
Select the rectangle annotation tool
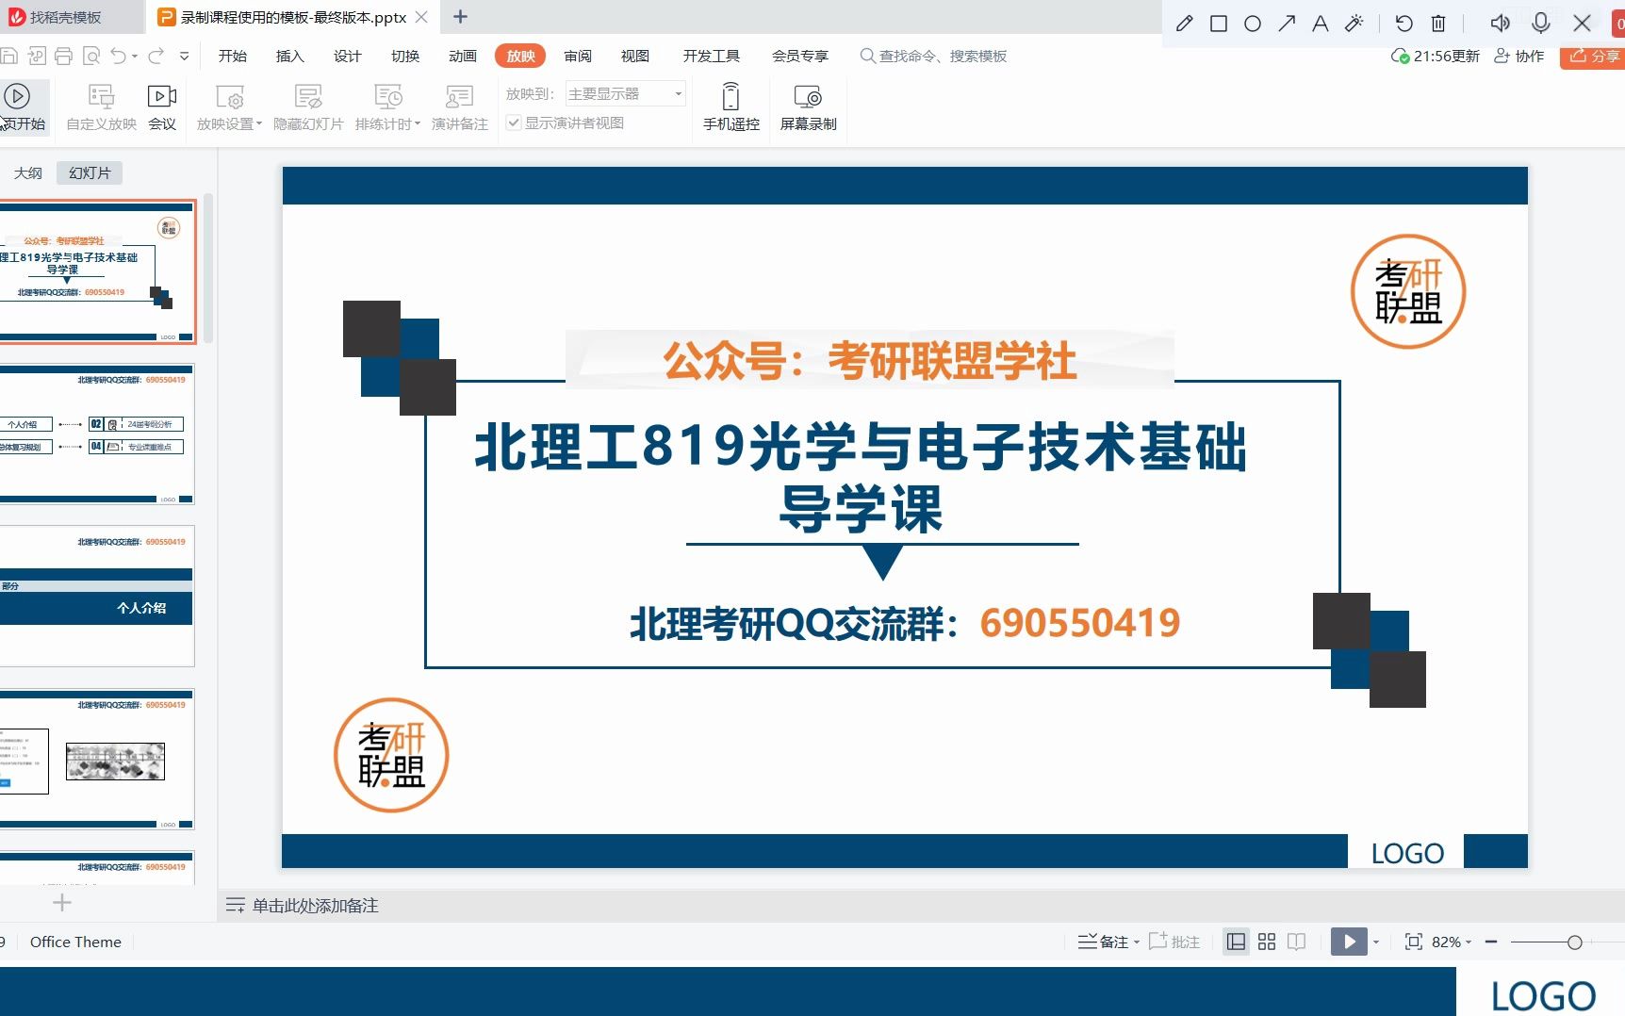pyautogui.click(x=1218, y=23)
